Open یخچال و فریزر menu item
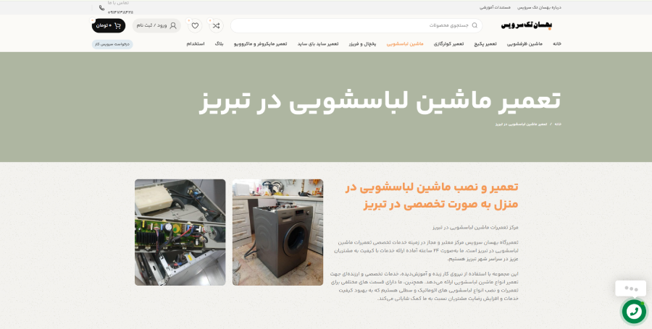 click(363, 44)
